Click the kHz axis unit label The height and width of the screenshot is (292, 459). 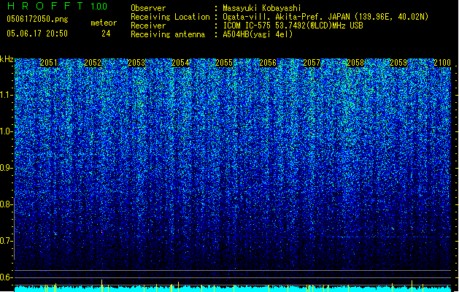[7, 59]
